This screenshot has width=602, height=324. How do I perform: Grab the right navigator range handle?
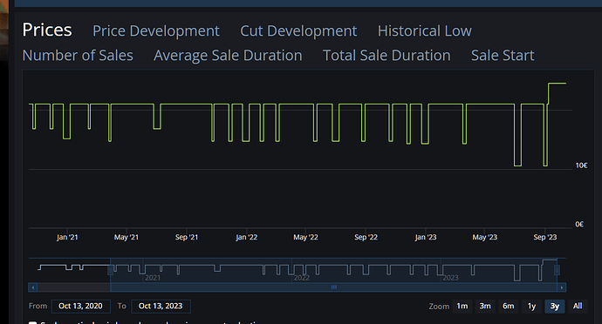558,270
